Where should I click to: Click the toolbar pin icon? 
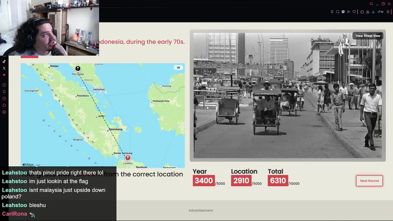332,12
